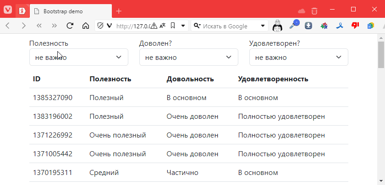
Task: Click the Google search input field
Action: pyautogui.click(x=229, y=26)
